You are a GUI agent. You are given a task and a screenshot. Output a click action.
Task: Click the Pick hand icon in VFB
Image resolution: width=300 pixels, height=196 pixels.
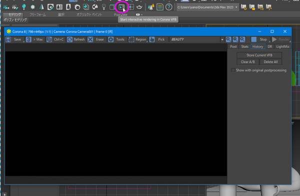click(152, 39)
